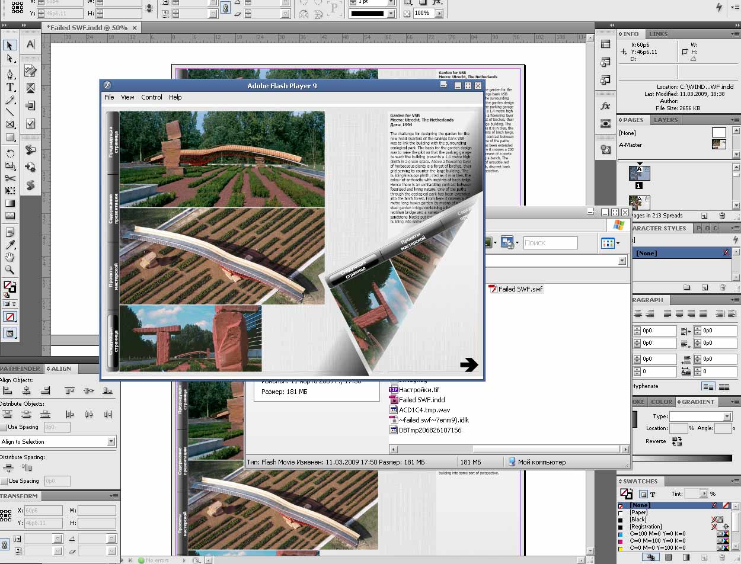
Task: Activate the Eyedropper tool
Action: coord(10,245)
